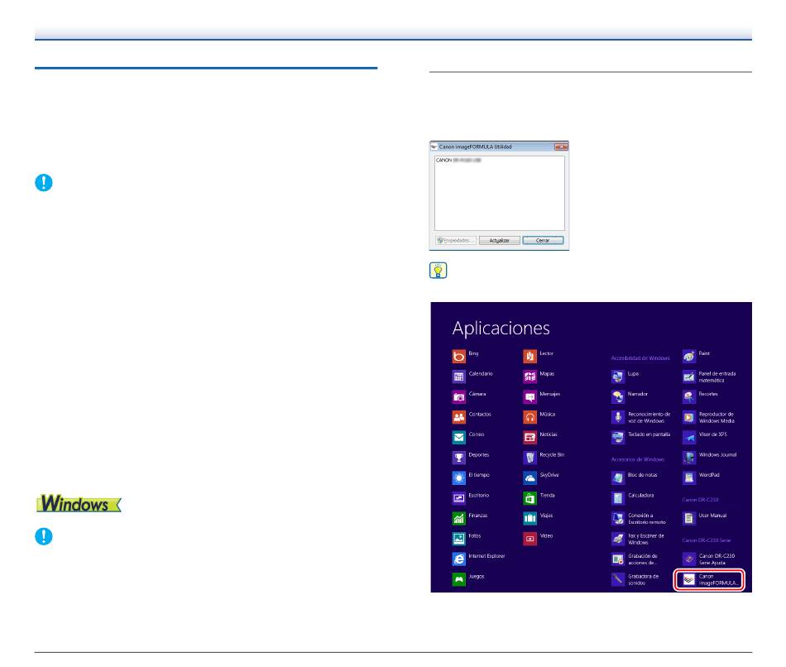The height and width of the screenshot is (667, 786).
Task: Open the Mensajes app tile
Action: click(x=542, y=396)
